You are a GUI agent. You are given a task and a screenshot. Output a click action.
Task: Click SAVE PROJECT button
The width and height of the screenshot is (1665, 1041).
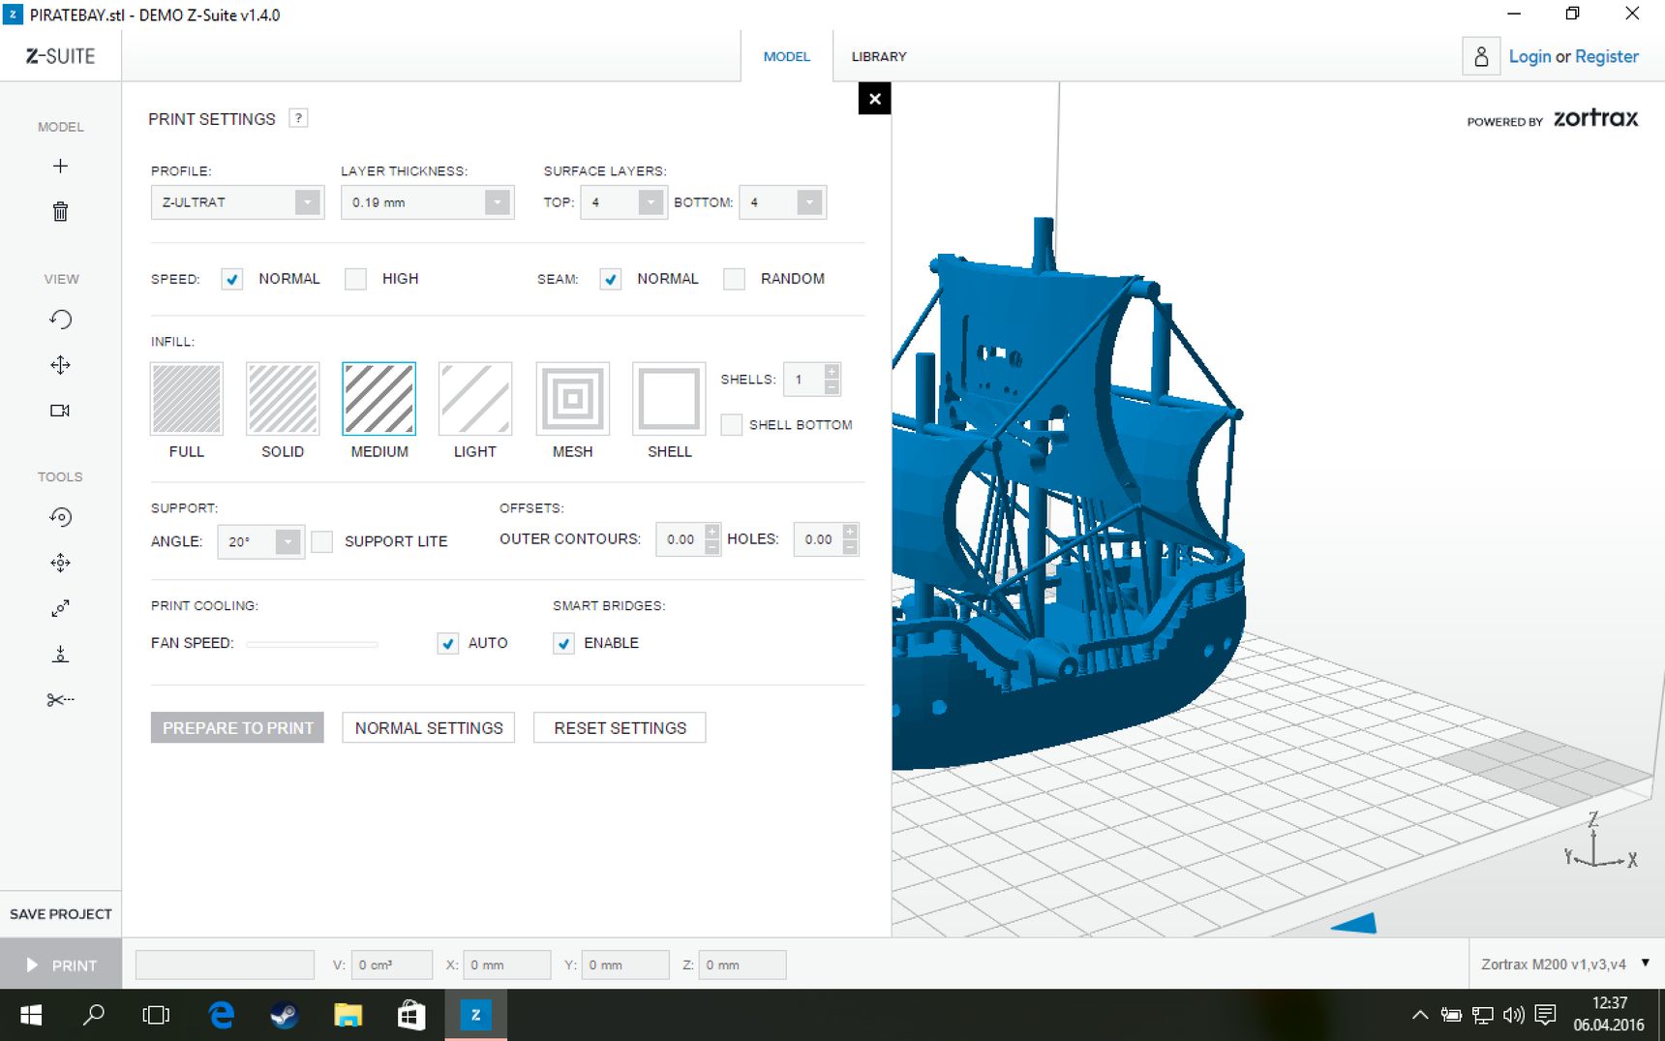[x=61, y=914]
